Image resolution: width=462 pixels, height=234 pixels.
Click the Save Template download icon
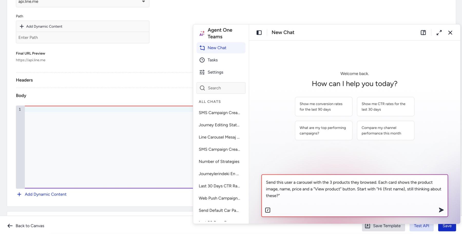(x=368, y=226)
